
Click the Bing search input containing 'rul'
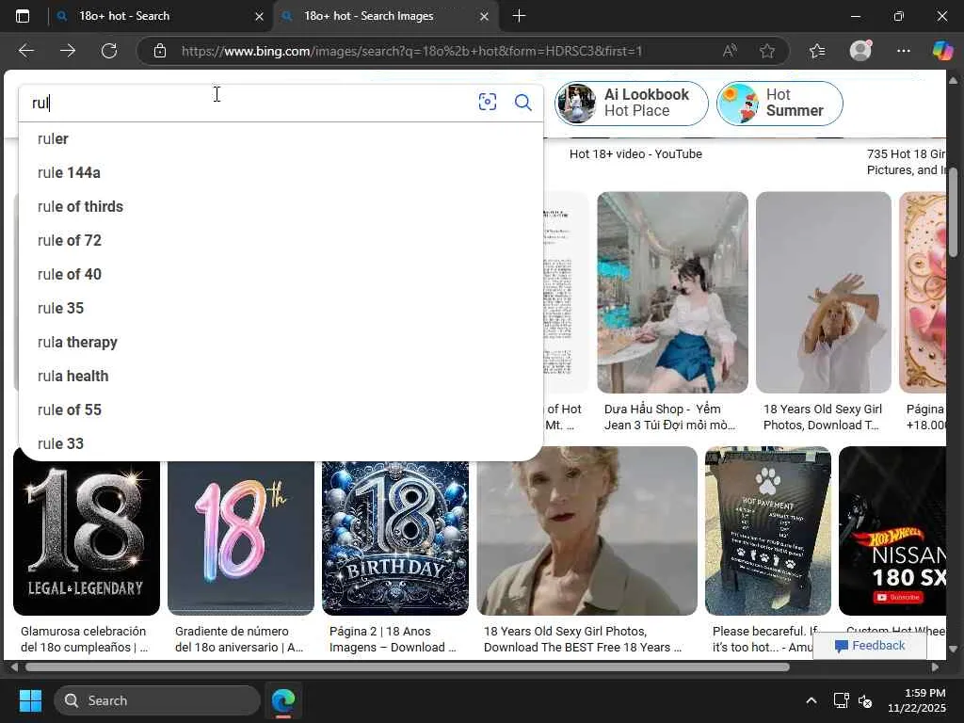click(246, 103)
